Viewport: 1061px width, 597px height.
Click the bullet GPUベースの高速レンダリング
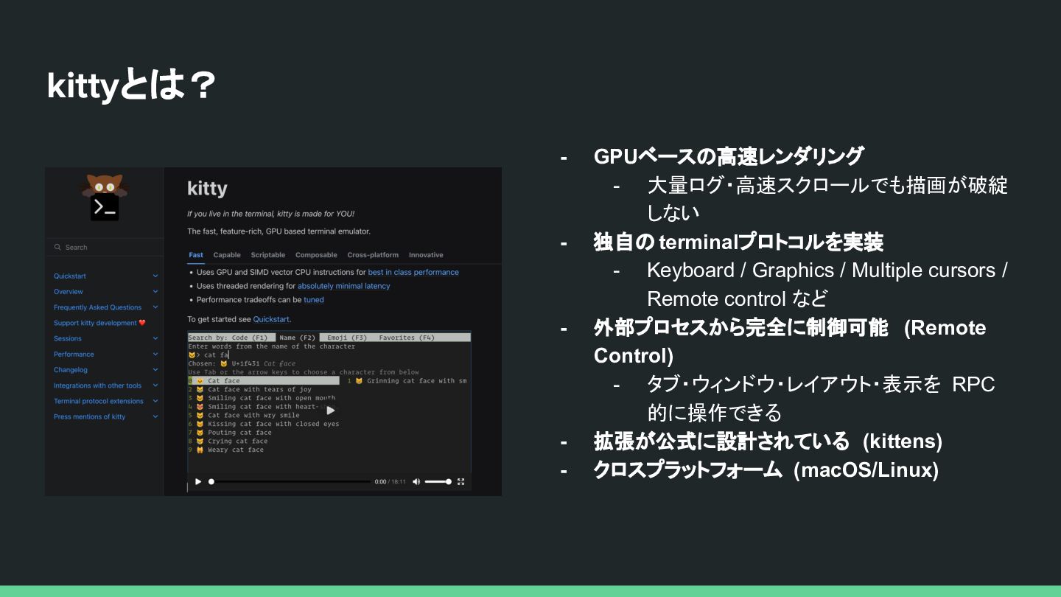[728, 156]
